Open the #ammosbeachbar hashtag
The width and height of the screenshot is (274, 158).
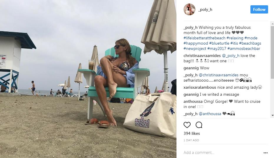(x=244, y=48)
